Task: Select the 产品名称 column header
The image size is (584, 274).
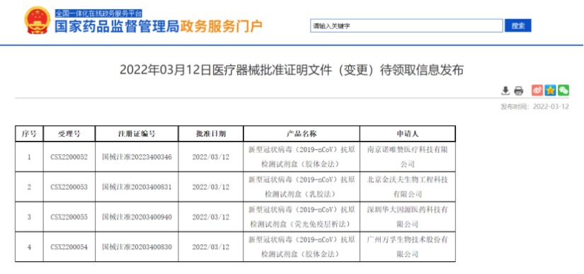Action: click(302, 134)
